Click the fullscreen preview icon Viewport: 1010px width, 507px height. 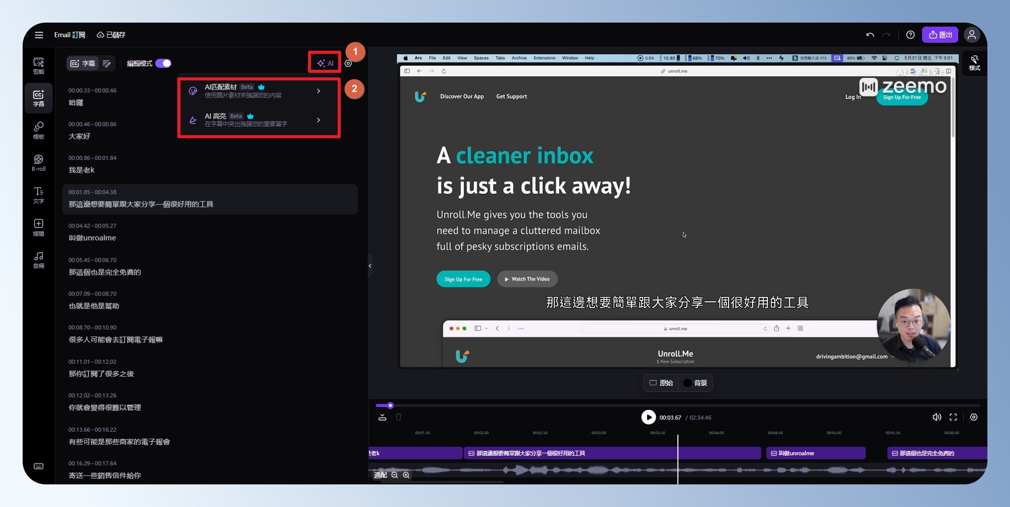coord(953,417)
